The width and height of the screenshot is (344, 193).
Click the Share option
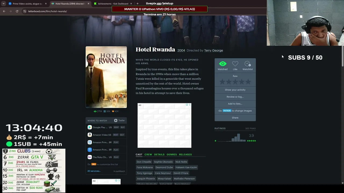click(235, 118)
